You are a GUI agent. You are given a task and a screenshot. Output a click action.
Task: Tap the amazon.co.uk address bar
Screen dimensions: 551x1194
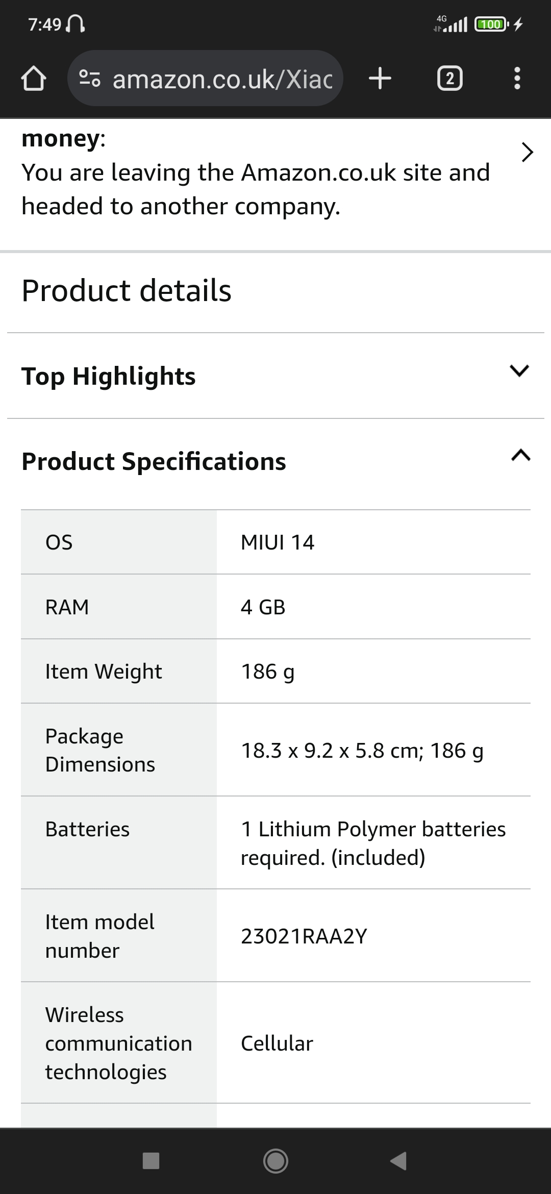coord(222,79)
